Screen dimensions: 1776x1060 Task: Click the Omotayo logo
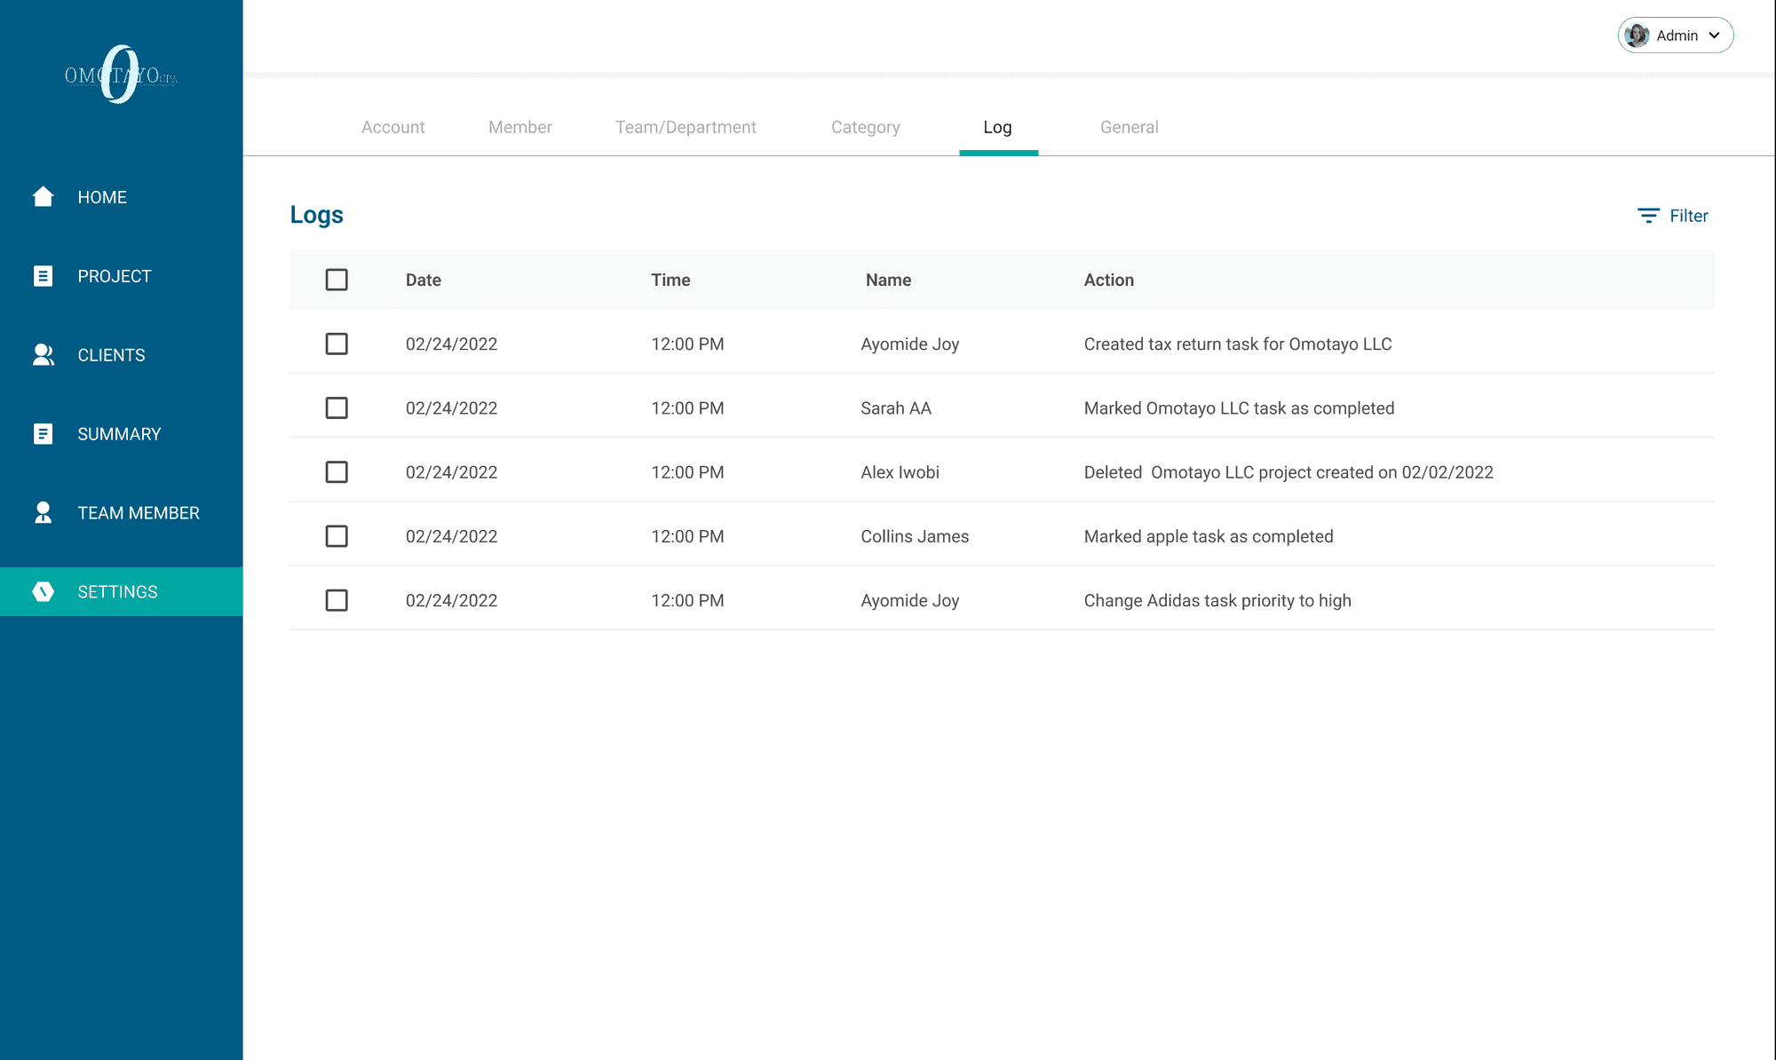tap(121, 75)
